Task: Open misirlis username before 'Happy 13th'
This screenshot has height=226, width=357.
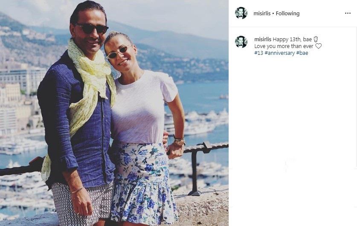Action: [x=263, y=39]
